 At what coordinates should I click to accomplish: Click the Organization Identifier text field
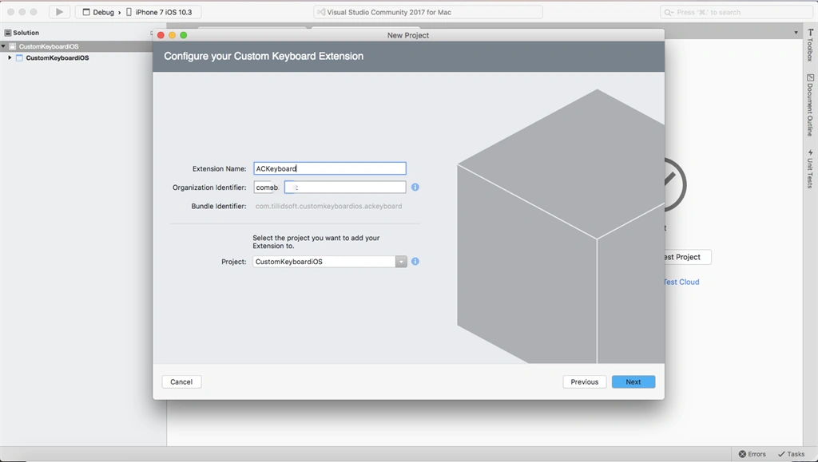pyautogui.click(x=330, y=187)
